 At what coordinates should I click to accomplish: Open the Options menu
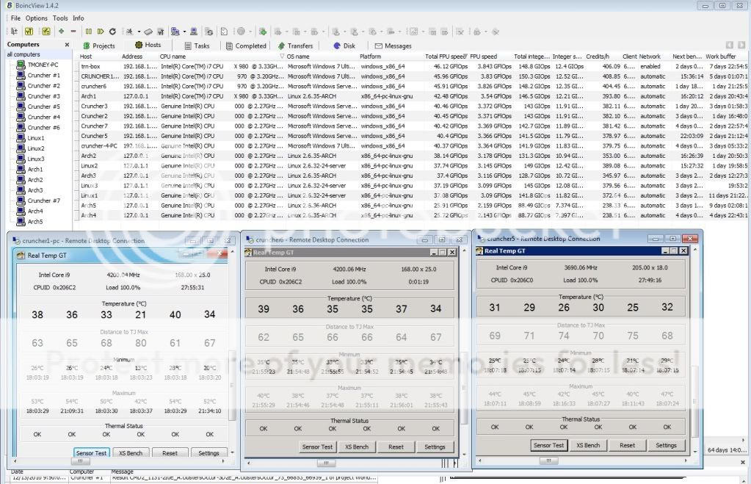click(37, 18)
